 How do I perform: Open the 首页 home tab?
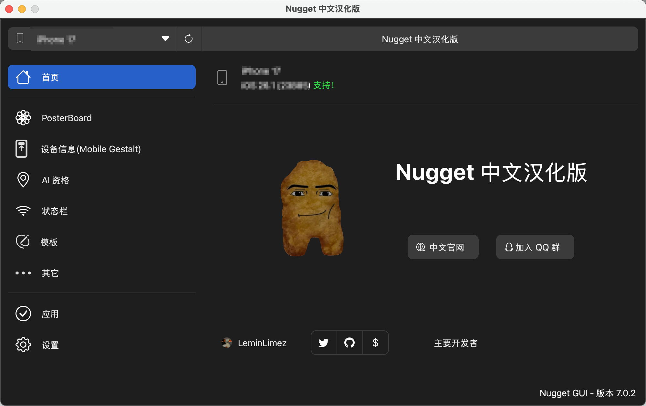[102, 77]
